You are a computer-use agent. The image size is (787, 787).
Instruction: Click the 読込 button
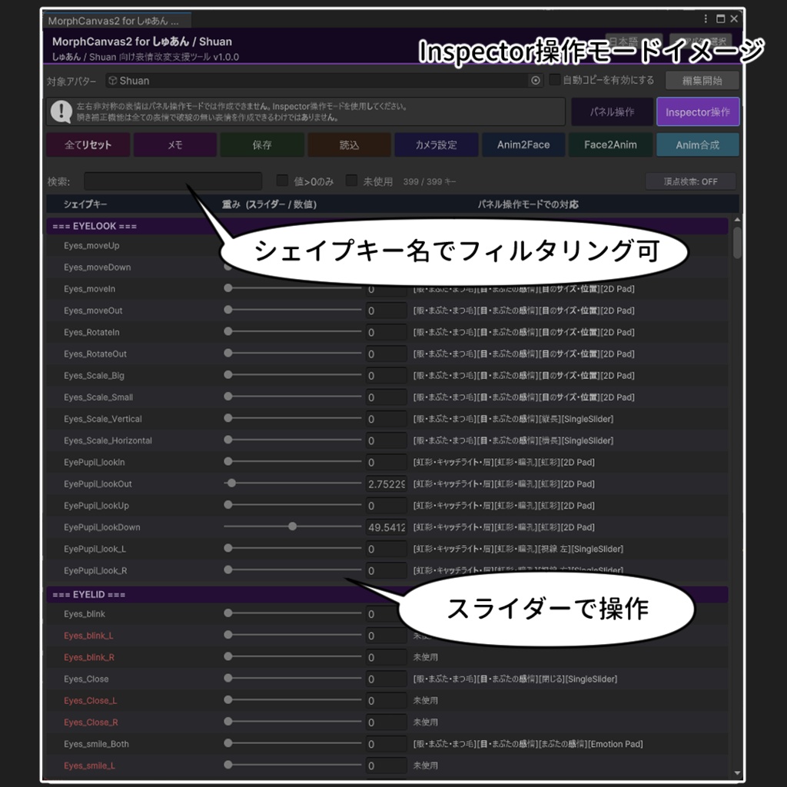click(x=349, y=145)
